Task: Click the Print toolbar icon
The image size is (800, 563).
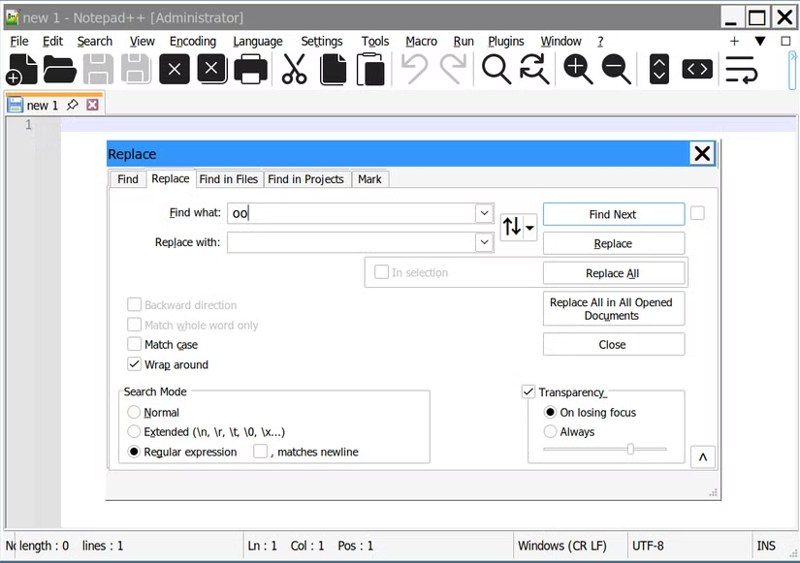Action: click(x=251, y=69)
